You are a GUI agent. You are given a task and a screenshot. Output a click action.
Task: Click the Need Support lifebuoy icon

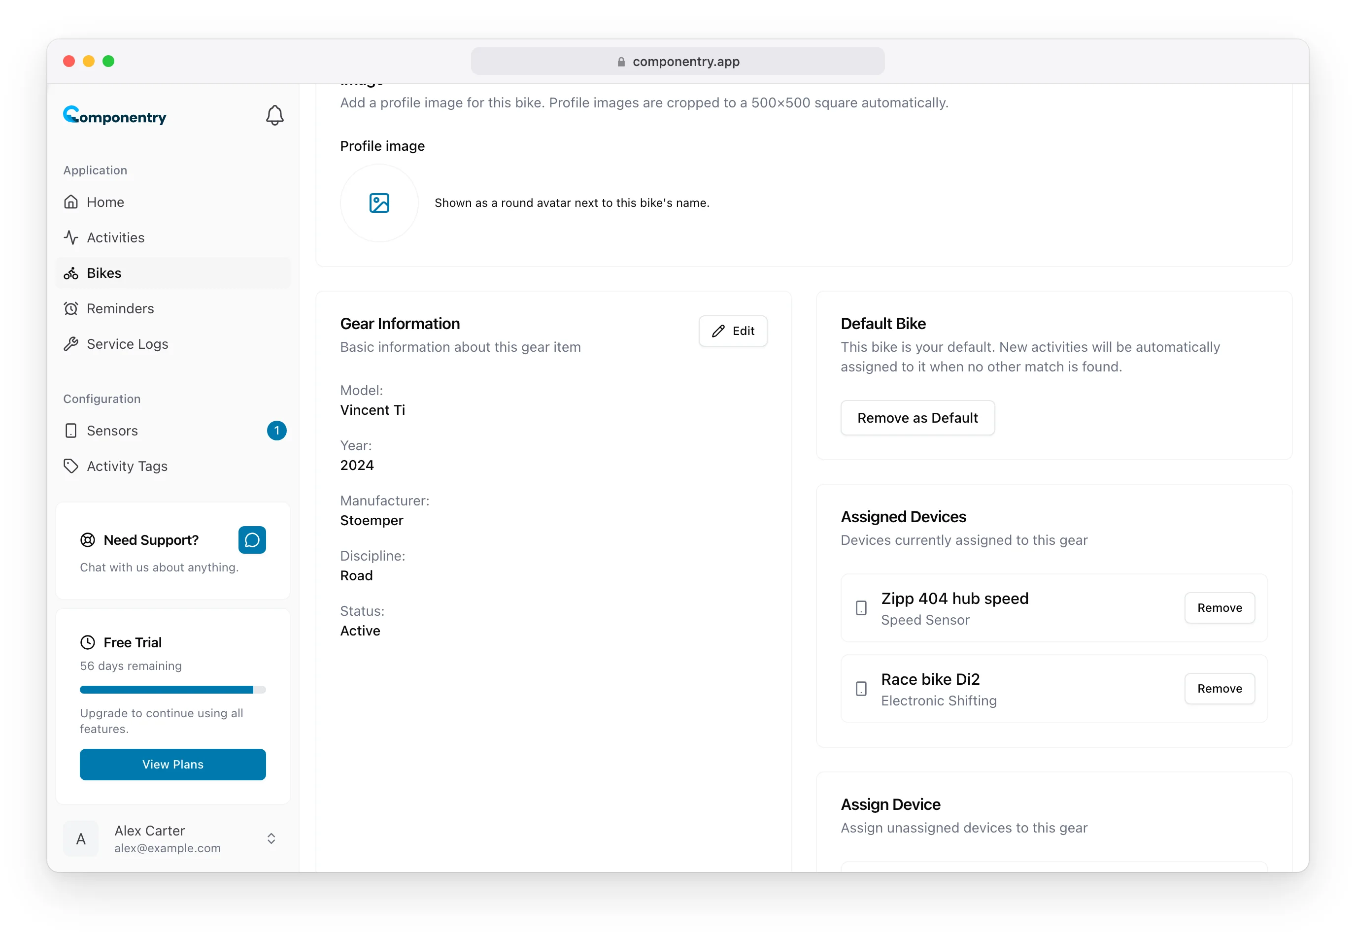click(87, 540)
